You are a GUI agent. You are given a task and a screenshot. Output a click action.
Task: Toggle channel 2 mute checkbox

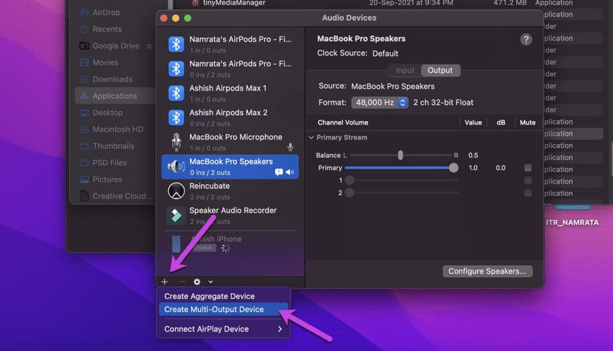point(528,193)
